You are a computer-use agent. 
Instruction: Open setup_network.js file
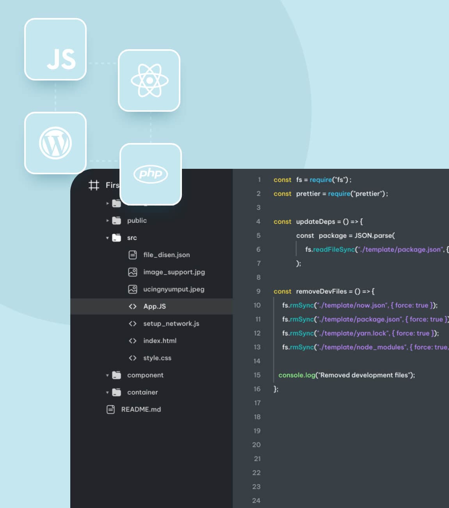pos(171,324)
